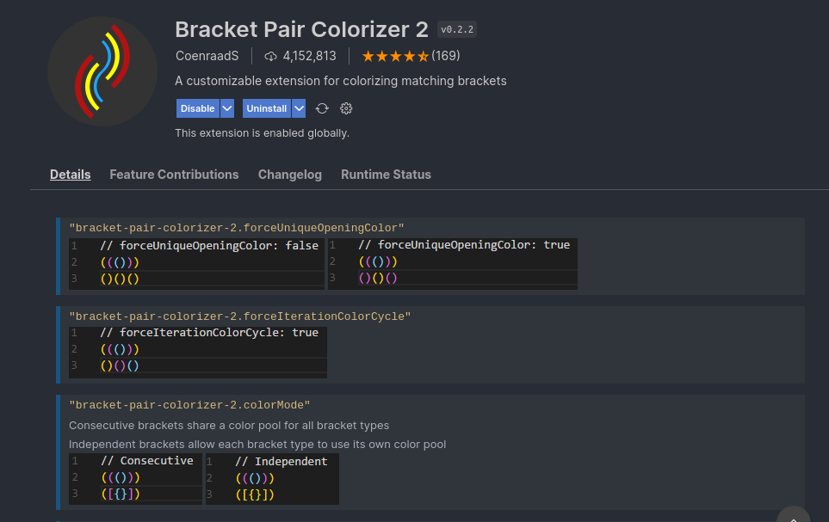Click the v0.2.2 version badge
Screen dimensions: 829x522
click(457, 29)
